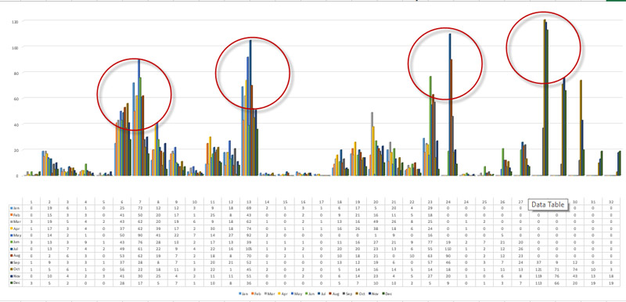
Task: Click the Apr legend key in the data table
Action: (11, 228)
